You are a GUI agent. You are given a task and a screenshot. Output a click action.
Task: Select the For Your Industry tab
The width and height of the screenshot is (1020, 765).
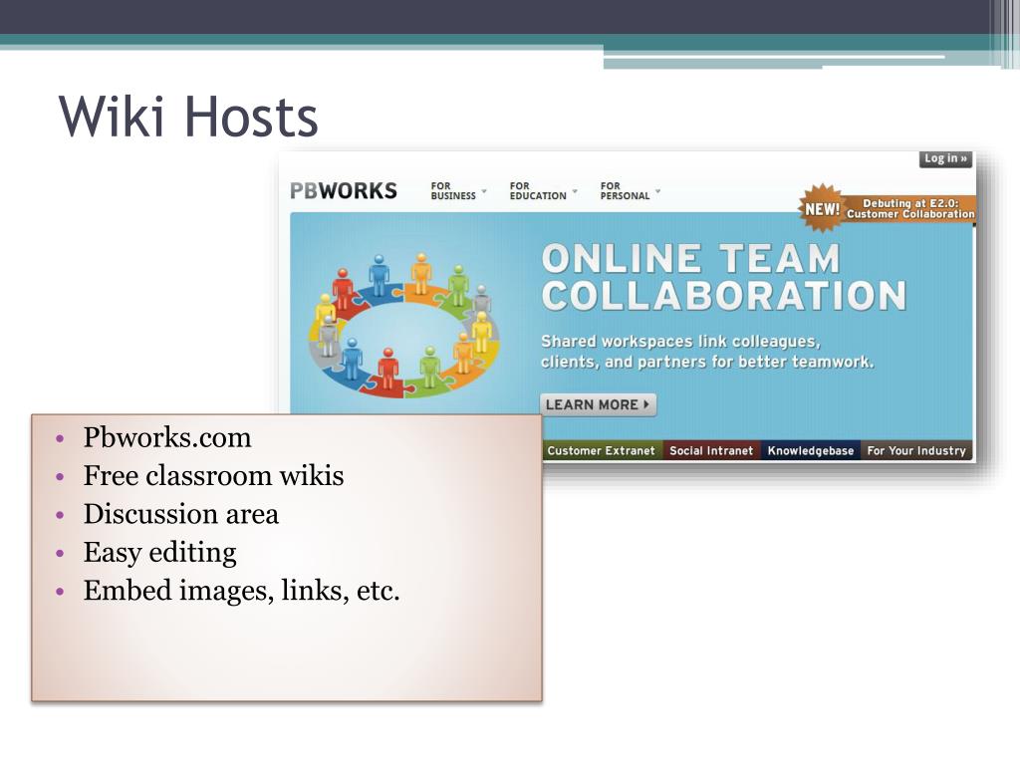pos(916,451)
